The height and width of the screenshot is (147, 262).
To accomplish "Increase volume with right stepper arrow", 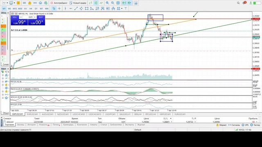I will click(35, 17).
